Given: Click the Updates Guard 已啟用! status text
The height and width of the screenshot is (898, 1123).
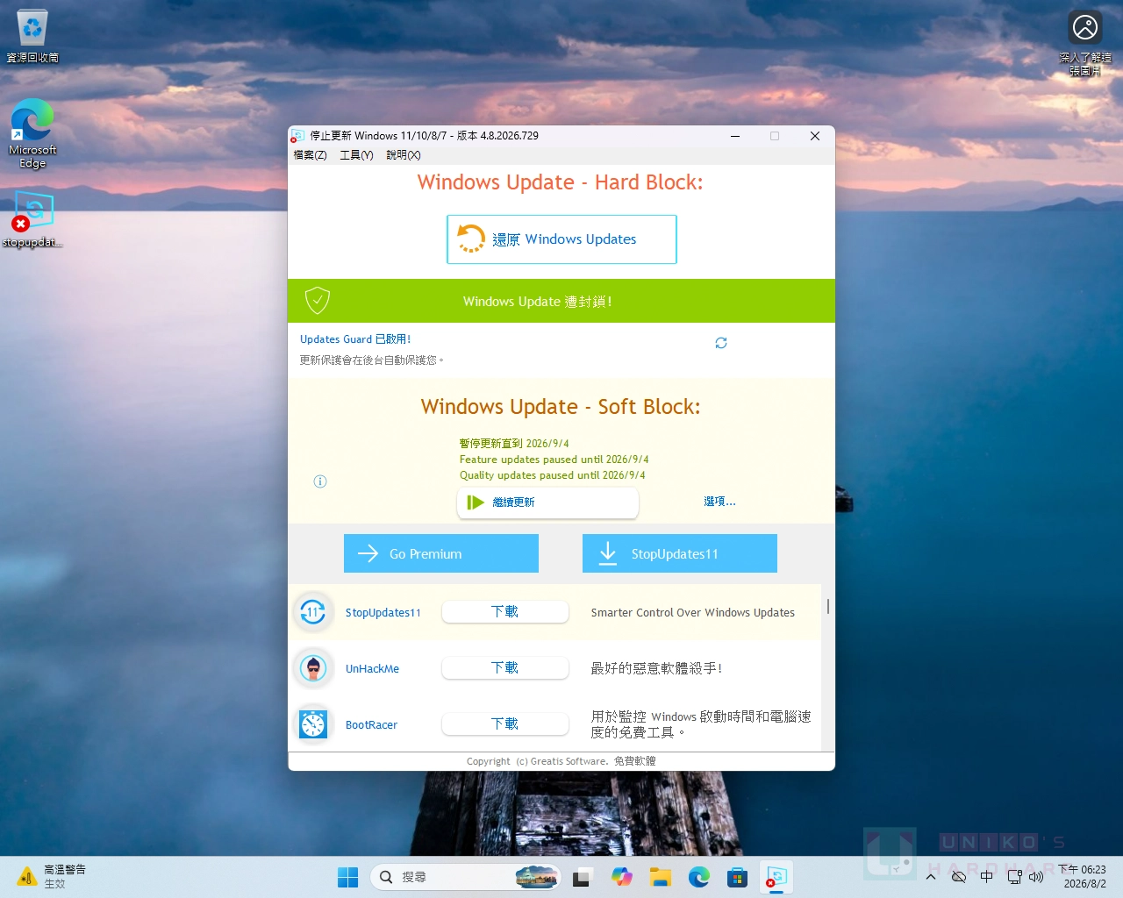Looking at the screenshot, I should (355, 339).
